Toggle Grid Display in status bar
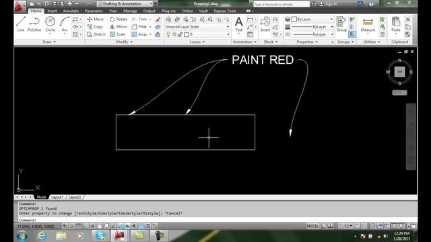Screen dimensions: 431x242 tap(79, 226)
